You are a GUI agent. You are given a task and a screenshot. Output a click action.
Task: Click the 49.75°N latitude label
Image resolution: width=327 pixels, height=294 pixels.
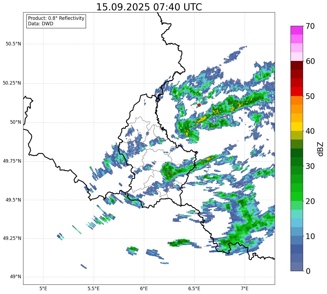[12, 161]
